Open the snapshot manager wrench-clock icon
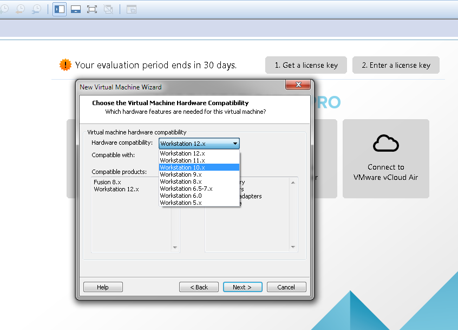Viewport: 458px width, 330px height. pos(36,9)
